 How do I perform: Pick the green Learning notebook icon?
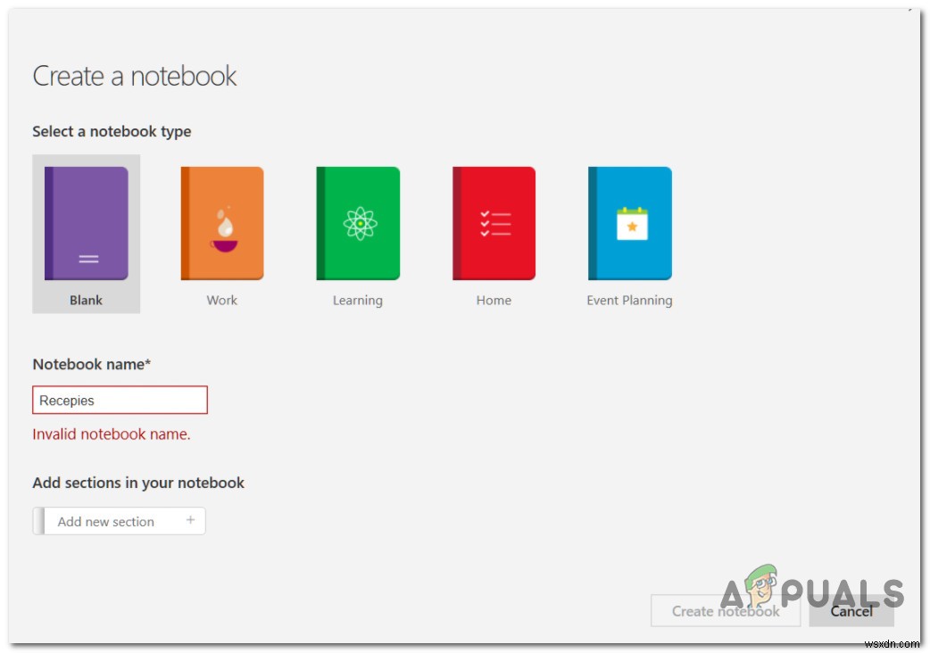pyautogui.click(x=358, y=223)
